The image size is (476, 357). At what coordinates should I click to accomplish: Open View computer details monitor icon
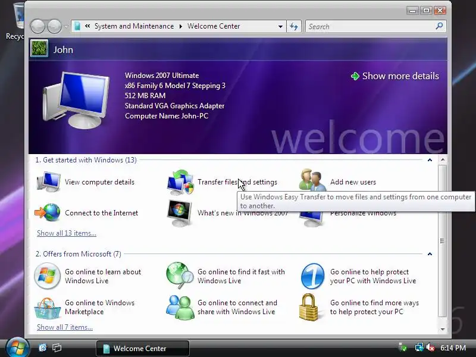[49, 181]
